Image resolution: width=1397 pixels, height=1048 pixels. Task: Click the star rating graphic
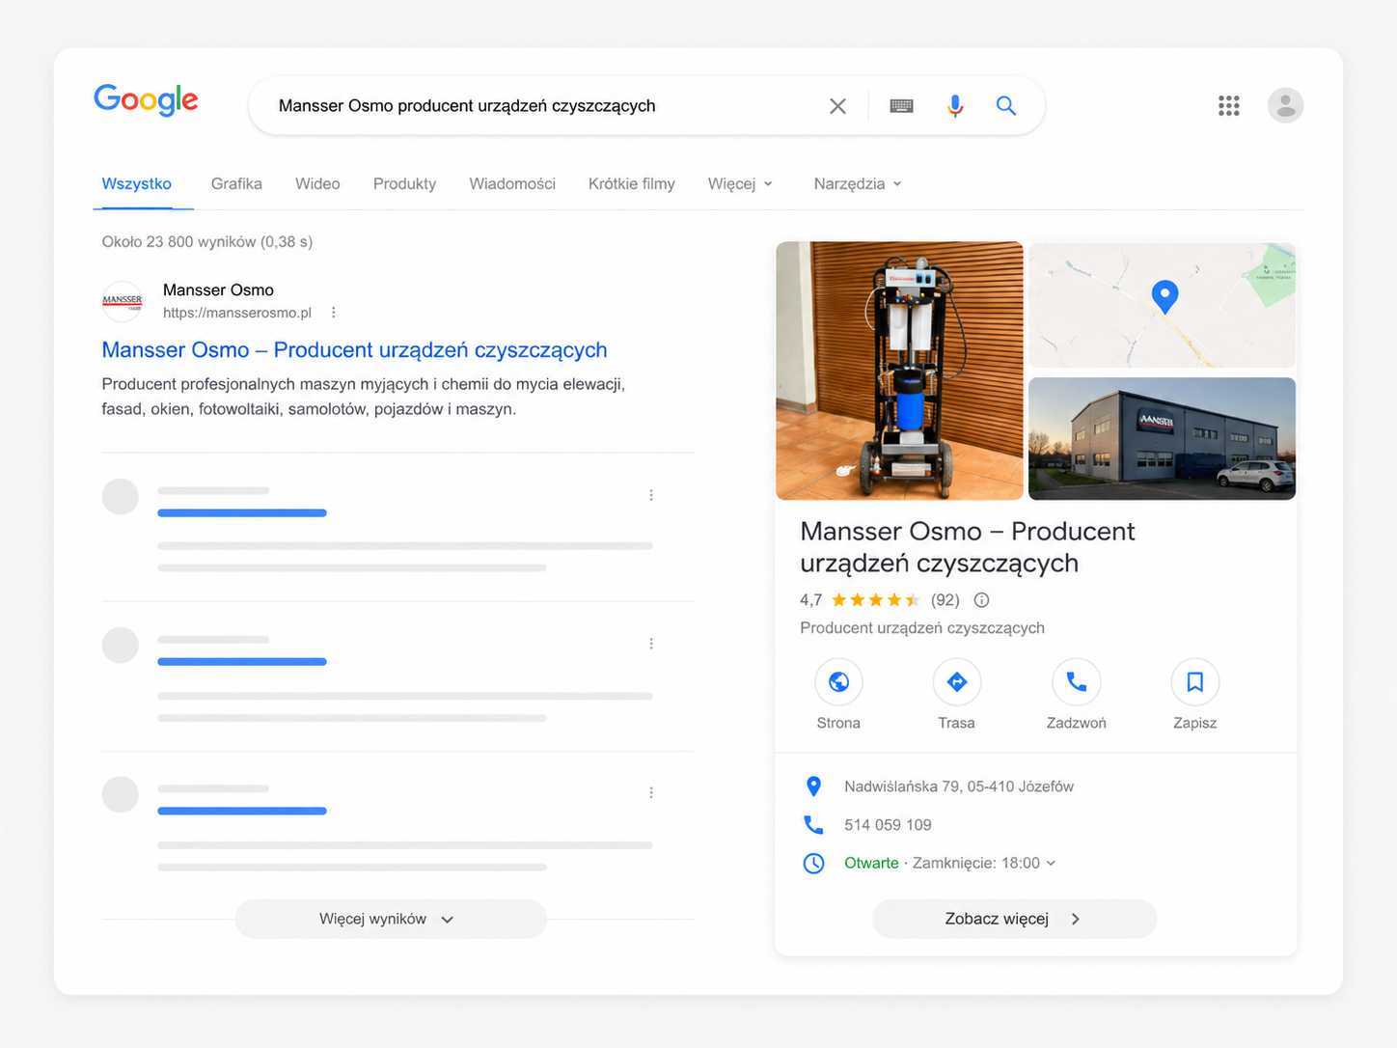(x=875, y=600)
